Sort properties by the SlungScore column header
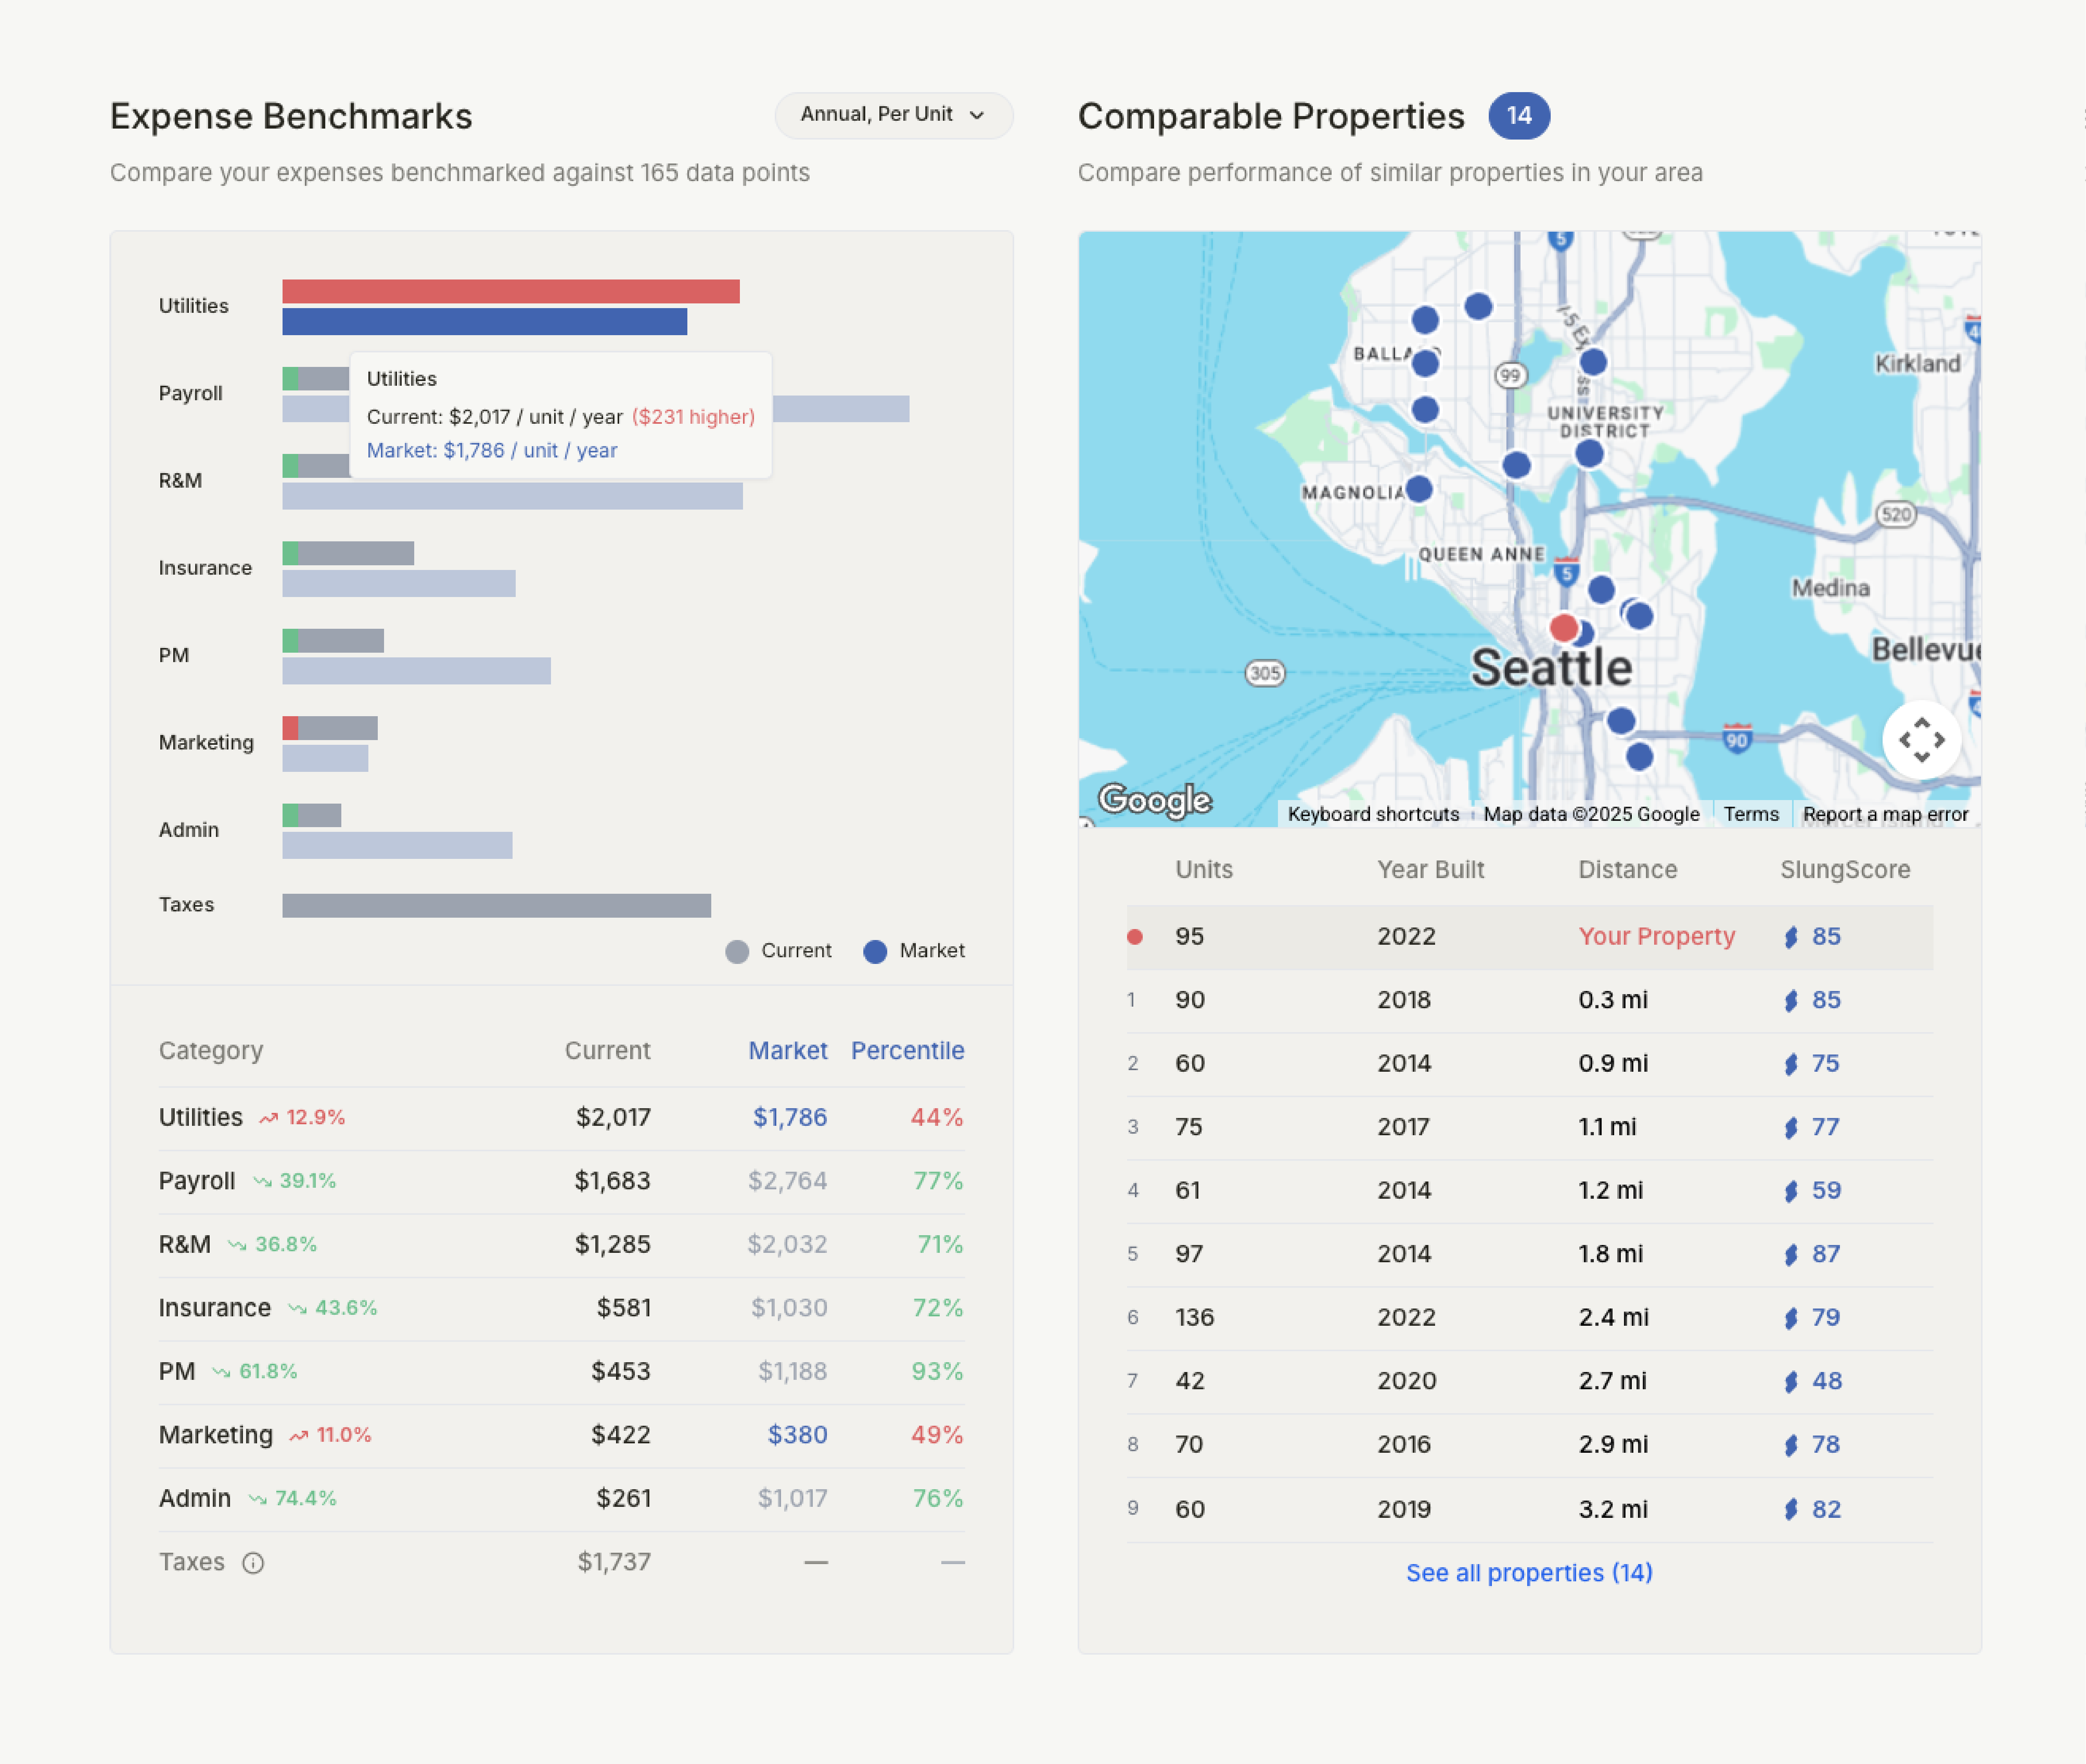Image resolution: width=2086 pixels, height=1764 pixels. (x=1844, y=870)
